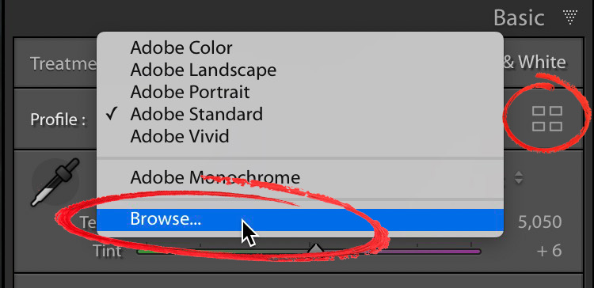Click the Basic panel title
This screenshot has height=288, width=594.
519,17
